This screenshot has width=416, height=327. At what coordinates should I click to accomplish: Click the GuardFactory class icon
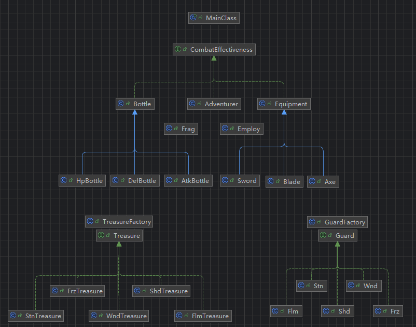click(x=312, y=222)
